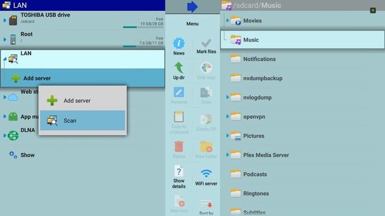Tap the TOSHIBA USB drive SD card icon
The width and height of the screenshot is (385, 216).
(13, 20)
